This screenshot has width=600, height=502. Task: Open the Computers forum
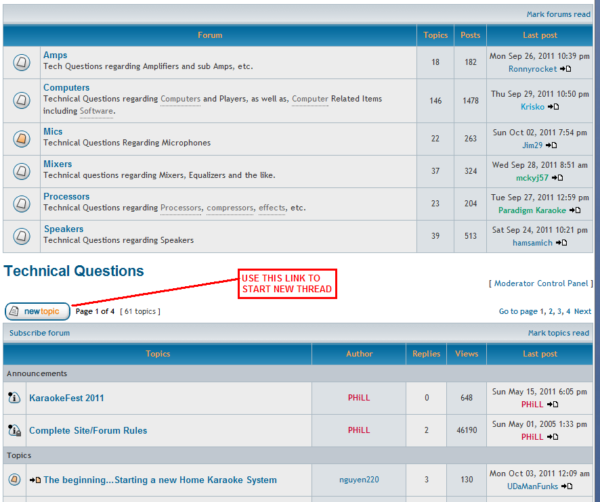(66, 88)
